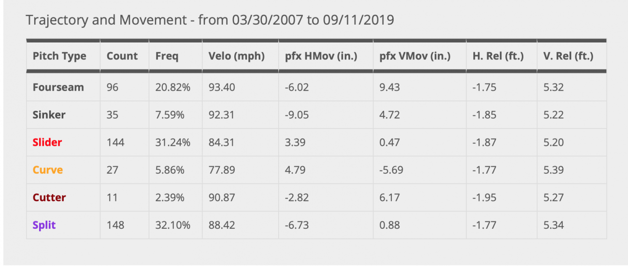
Task: Click the Split frequency value 32.10%
Action: (x=172, y=225)
